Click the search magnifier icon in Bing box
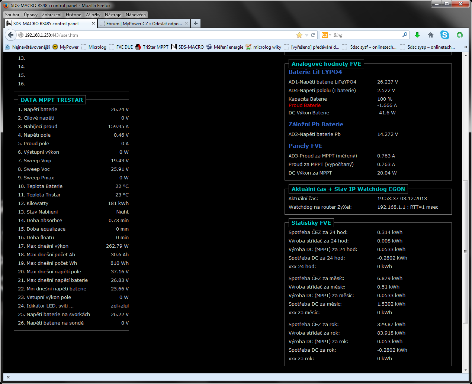The image size is (472, 384). [405, 35]
